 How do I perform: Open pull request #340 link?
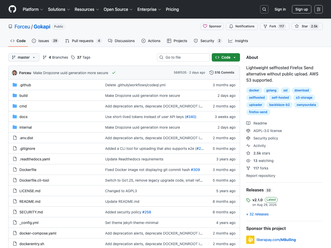191,117
